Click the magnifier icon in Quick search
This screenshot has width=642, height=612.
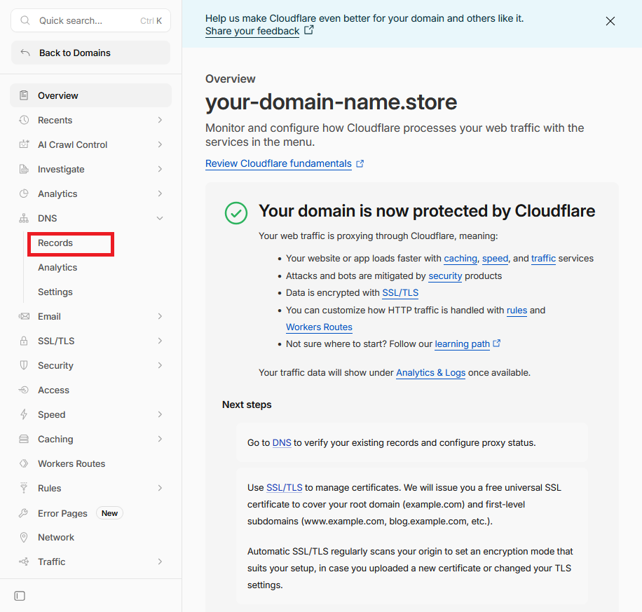coord(25,20)
